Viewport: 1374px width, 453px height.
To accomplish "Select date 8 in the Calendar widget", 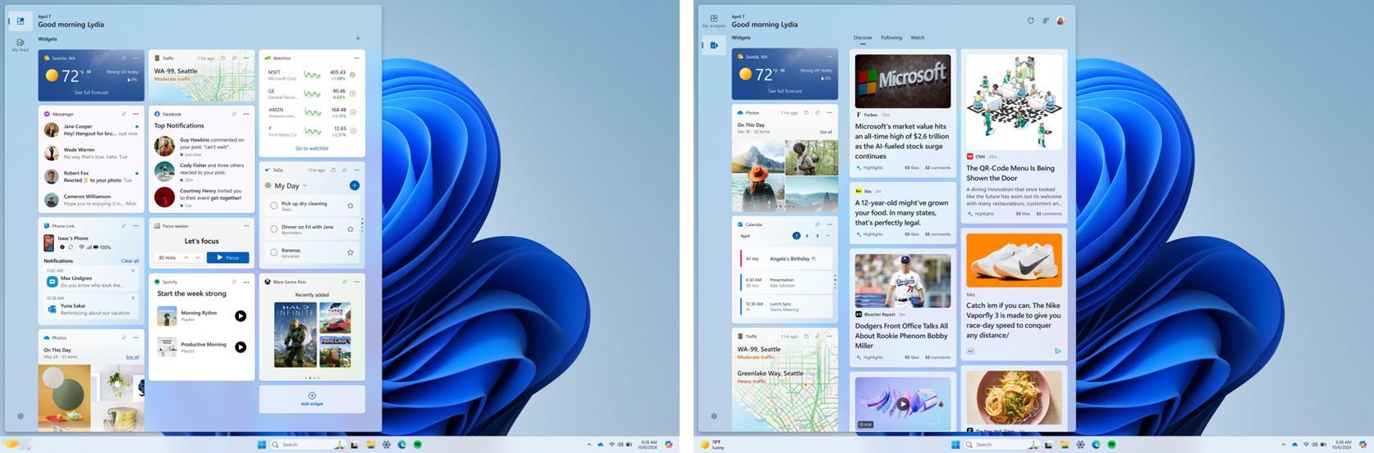I will 807,236.
